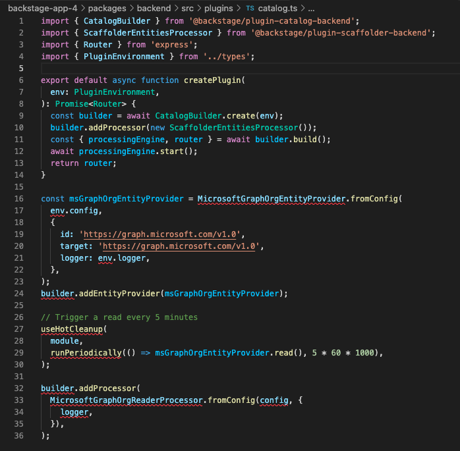Click 'read' method on line 29
460x451 pixels.
tap(283, 353)
